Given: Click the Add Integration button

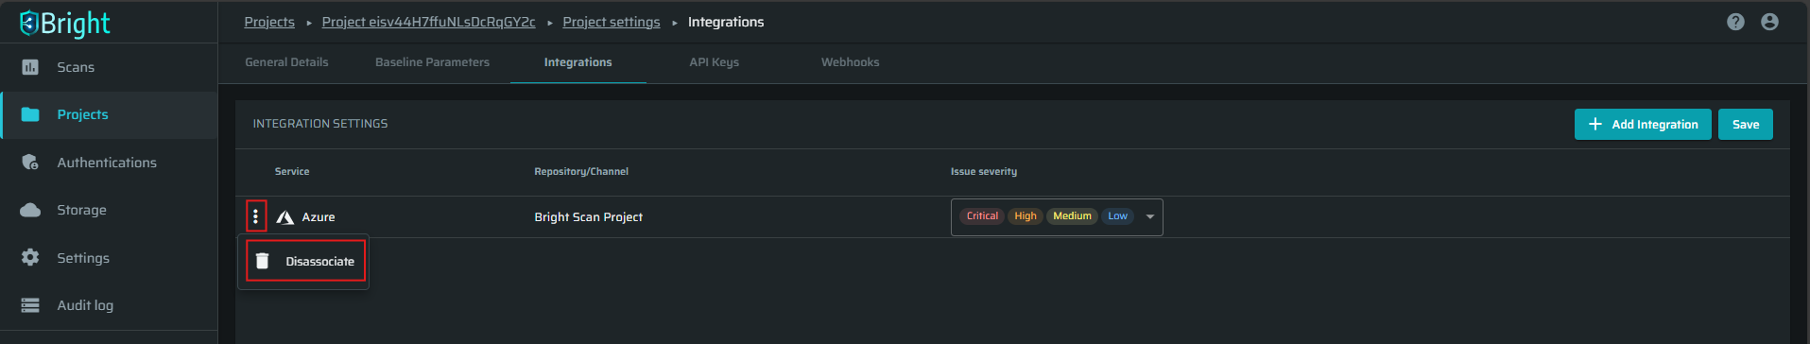Looking at the screenshot, I should tap(1643, 124).
